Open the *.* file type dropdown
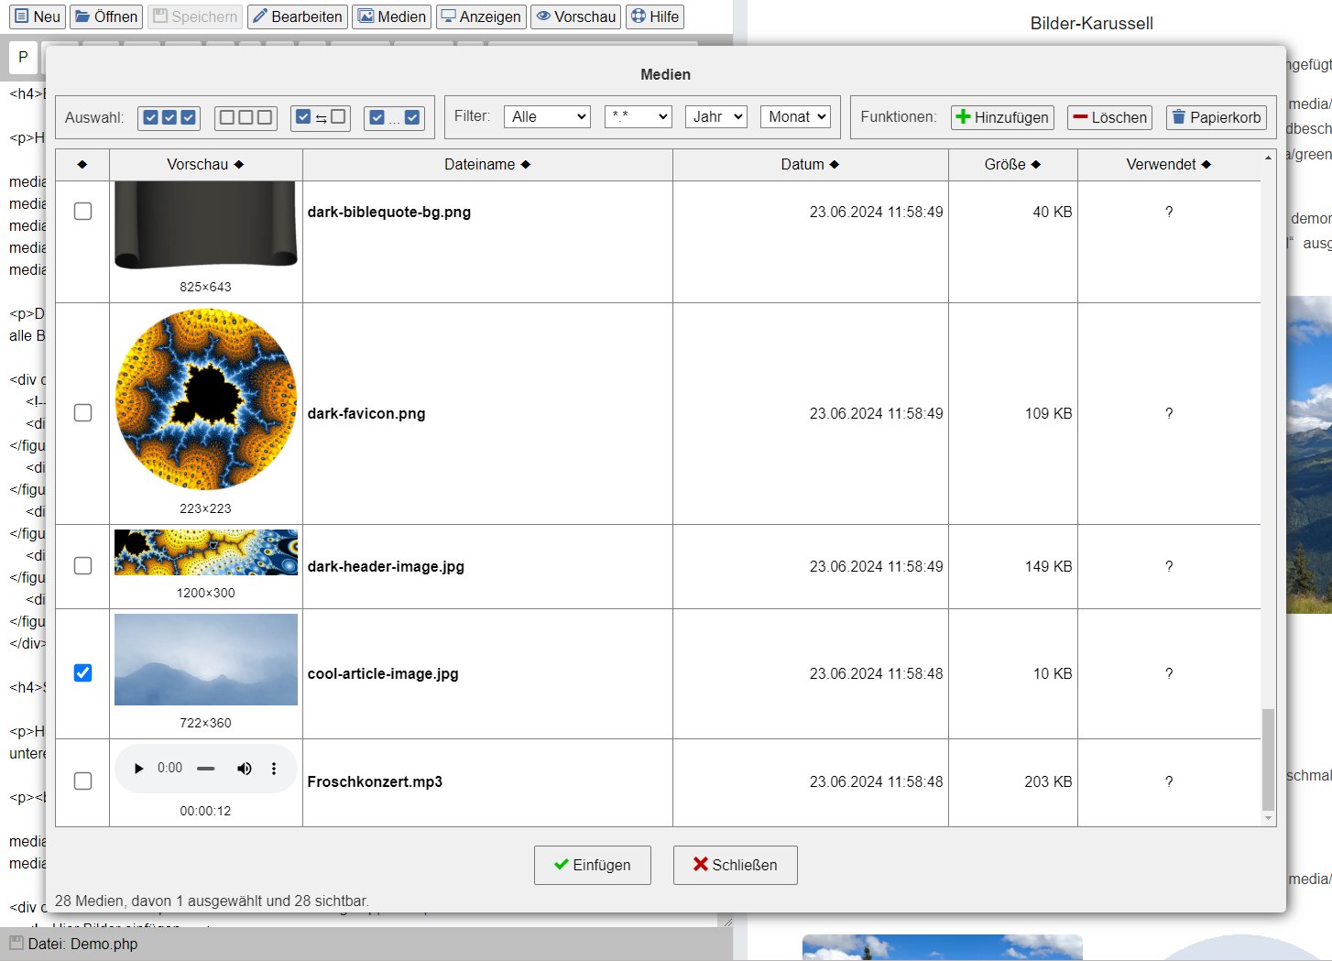 [639, 116]
